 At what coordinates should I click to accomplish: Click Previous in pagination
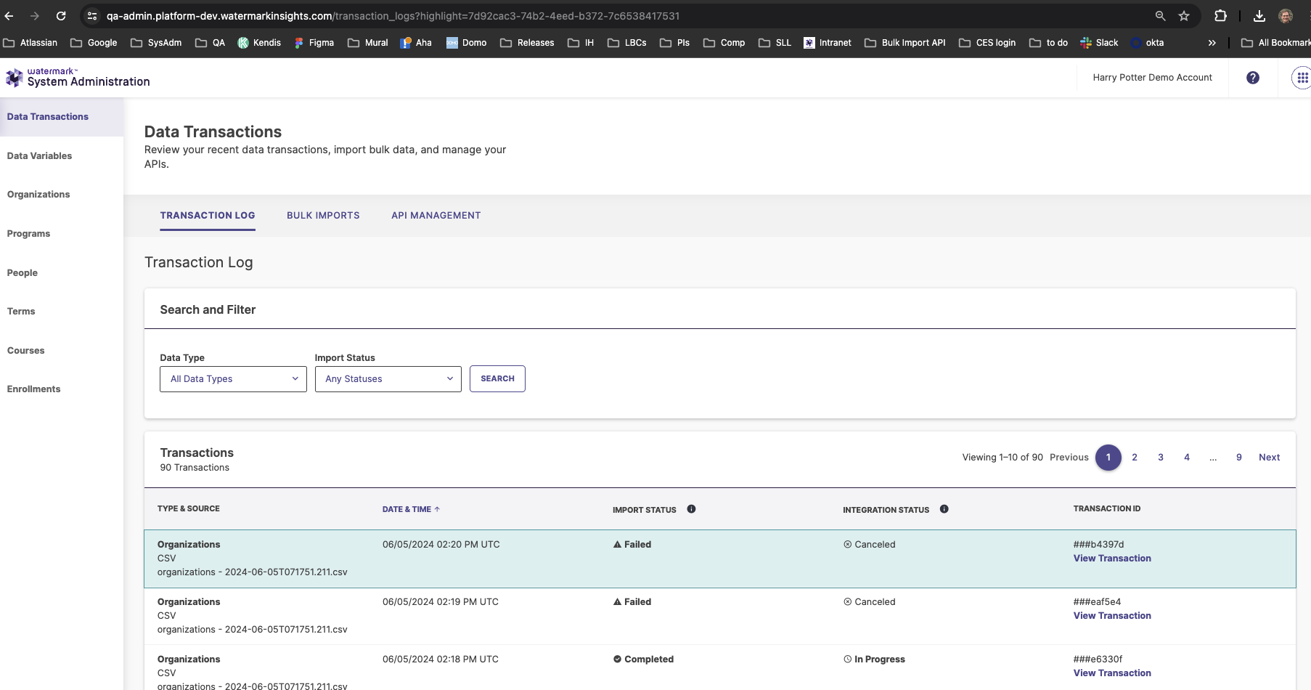pos(1069,458)
